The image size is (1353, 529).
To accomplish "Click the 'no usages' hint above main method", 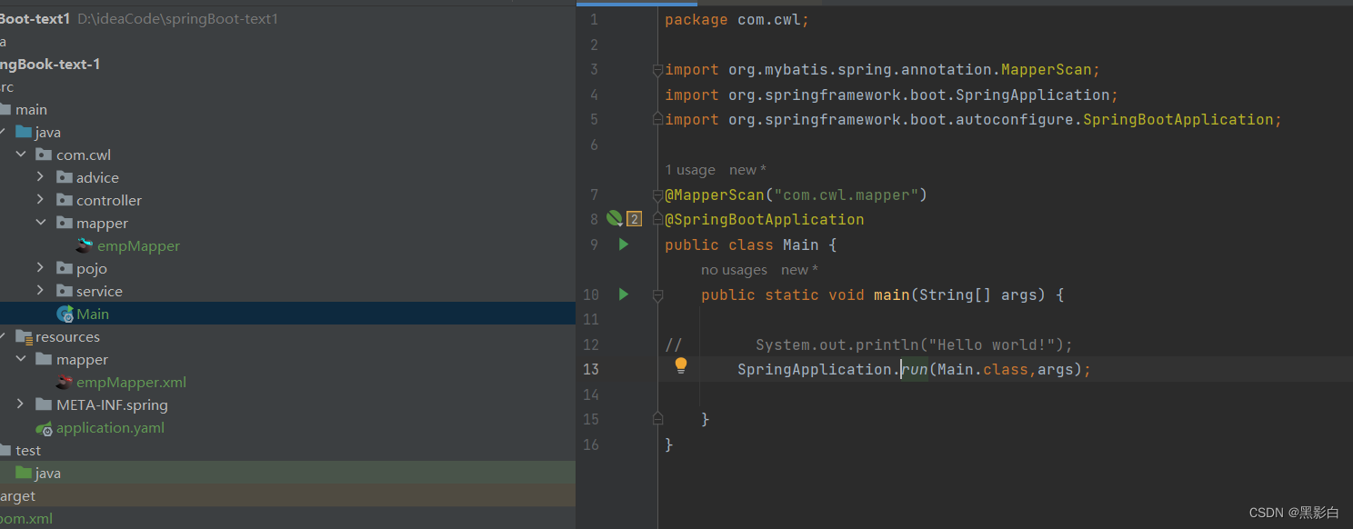I will click(x=733, y=269).
